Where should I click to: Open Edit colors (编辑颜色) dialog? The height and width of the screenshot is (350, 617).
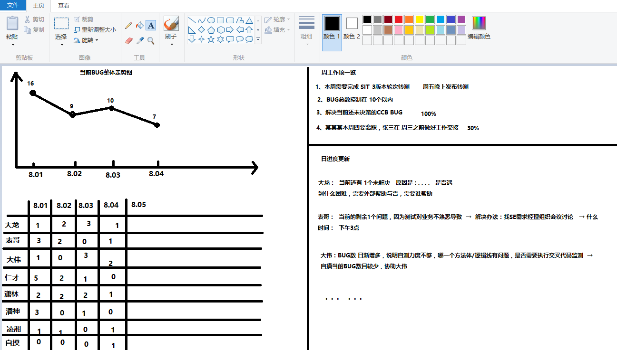click(479, 28)
